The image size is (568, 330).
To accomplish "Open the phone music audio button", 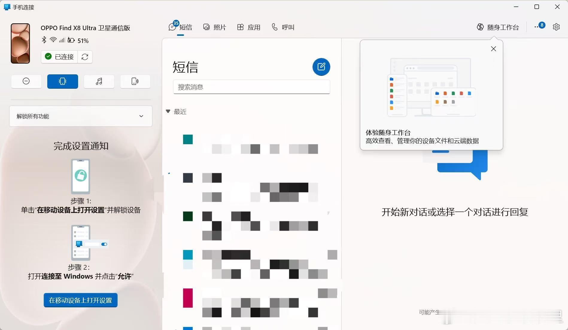I will (x=99, y=81).
